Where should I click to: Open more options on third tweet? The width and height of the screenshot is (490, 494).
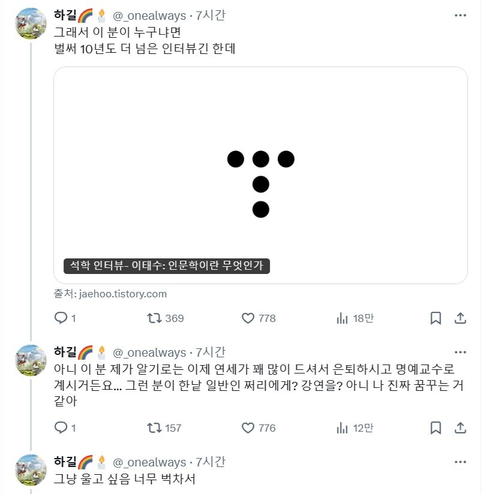pos(460,462)
